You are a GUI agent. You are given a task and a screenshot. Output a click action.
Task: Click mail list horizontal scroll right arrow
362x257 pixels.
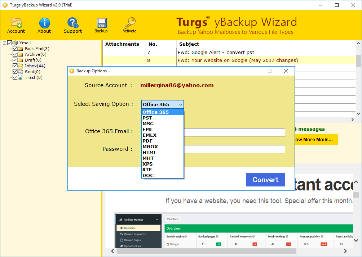[352, 120]
